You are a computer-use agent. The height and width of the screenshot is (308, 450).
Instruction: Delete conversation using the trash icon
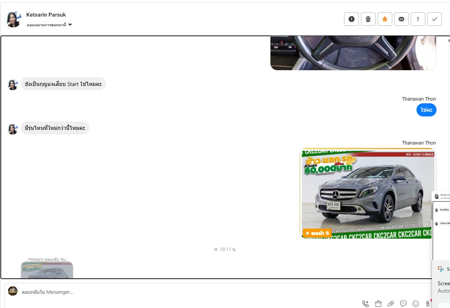[368, 19]
